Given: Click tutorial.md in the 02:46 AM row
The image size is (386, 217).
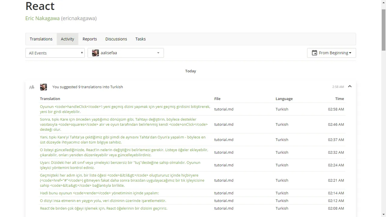Looking at the screenshot, I should click(x=224, y=124).
